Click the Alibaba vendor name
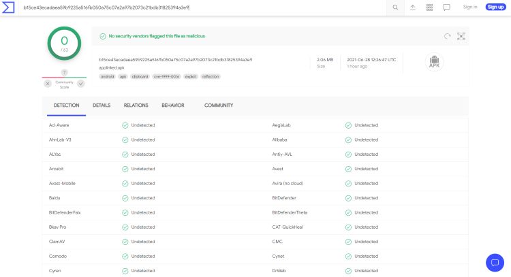The width and height of the screenshot is (511, 277). pyautogui.click(x=279, y=140)
